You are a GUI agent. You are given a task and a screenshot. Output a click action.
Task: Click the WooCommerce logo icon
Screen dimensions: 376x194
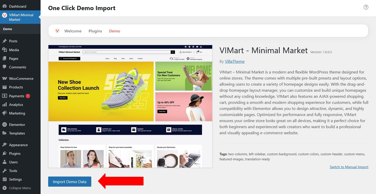(x=4, y=79)
